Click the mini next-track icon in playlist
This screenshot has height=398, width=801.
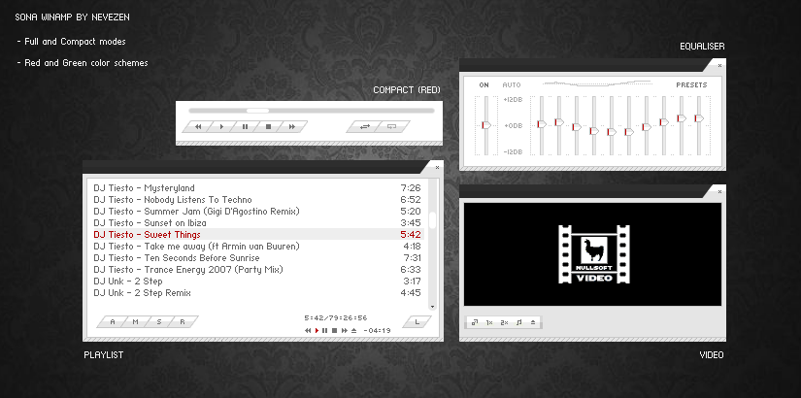tap(345, 331)
